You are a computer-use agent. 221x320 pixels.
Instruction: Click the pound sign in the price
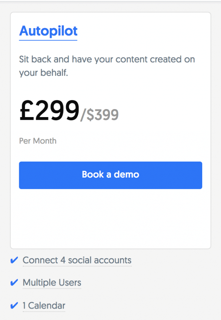(27, 110)
